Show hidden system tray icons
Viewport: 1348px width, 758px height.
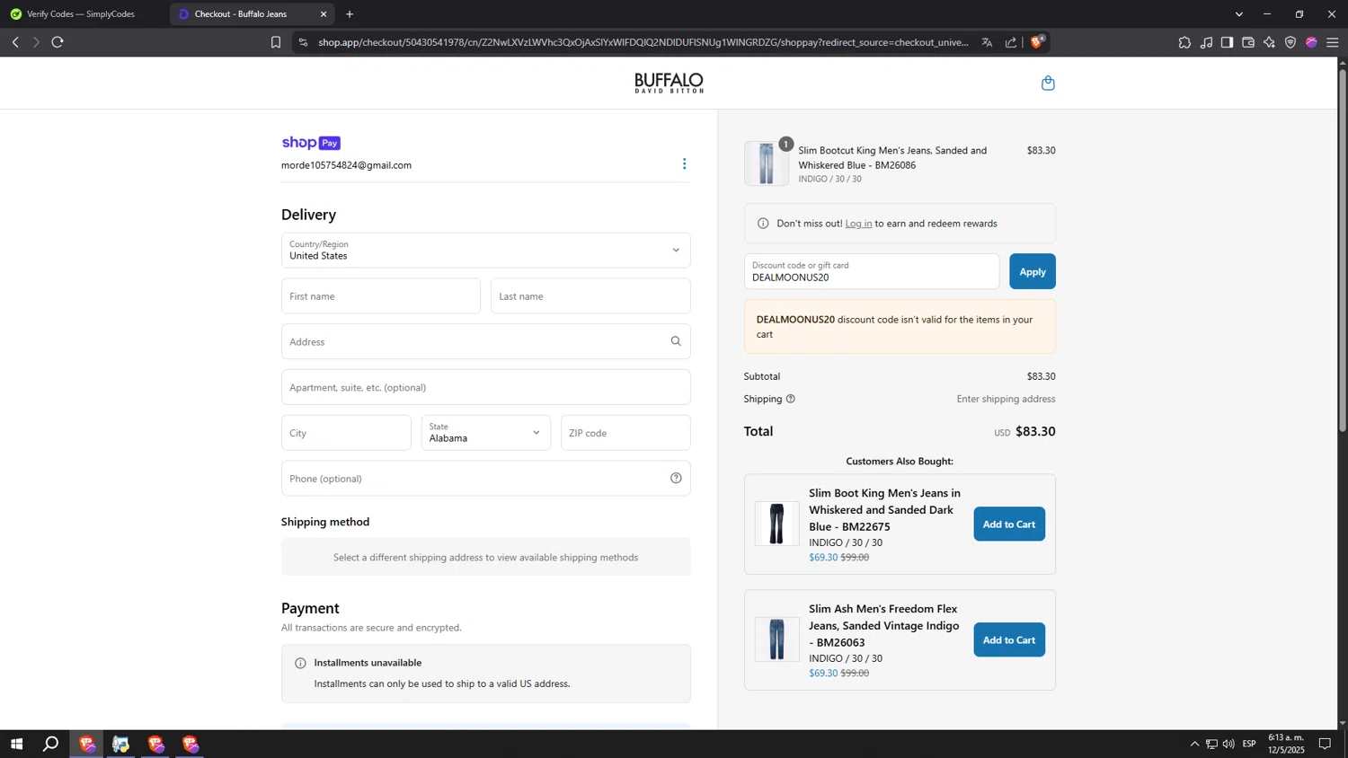(x=1194, y=744)
